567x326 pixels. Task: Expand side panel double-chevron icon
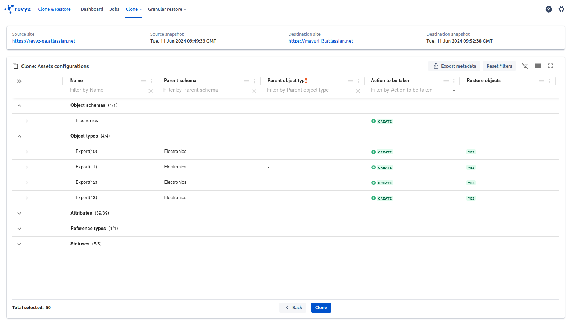coord(19,81)
